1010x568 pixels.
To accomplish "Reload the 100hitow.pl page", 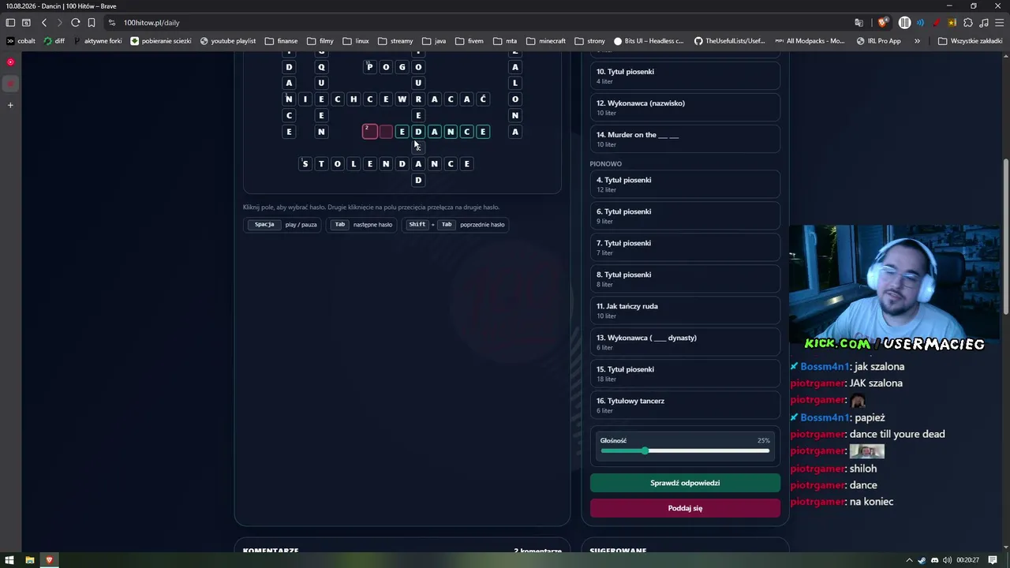I will tap(76, 23).
